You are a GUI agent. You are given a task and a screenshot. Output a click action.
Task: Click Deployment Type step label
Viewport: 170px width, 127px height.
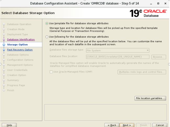18,34
